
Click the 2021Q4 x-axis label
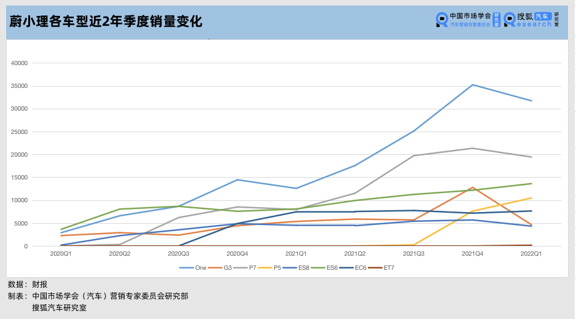(x=472, y=253)
